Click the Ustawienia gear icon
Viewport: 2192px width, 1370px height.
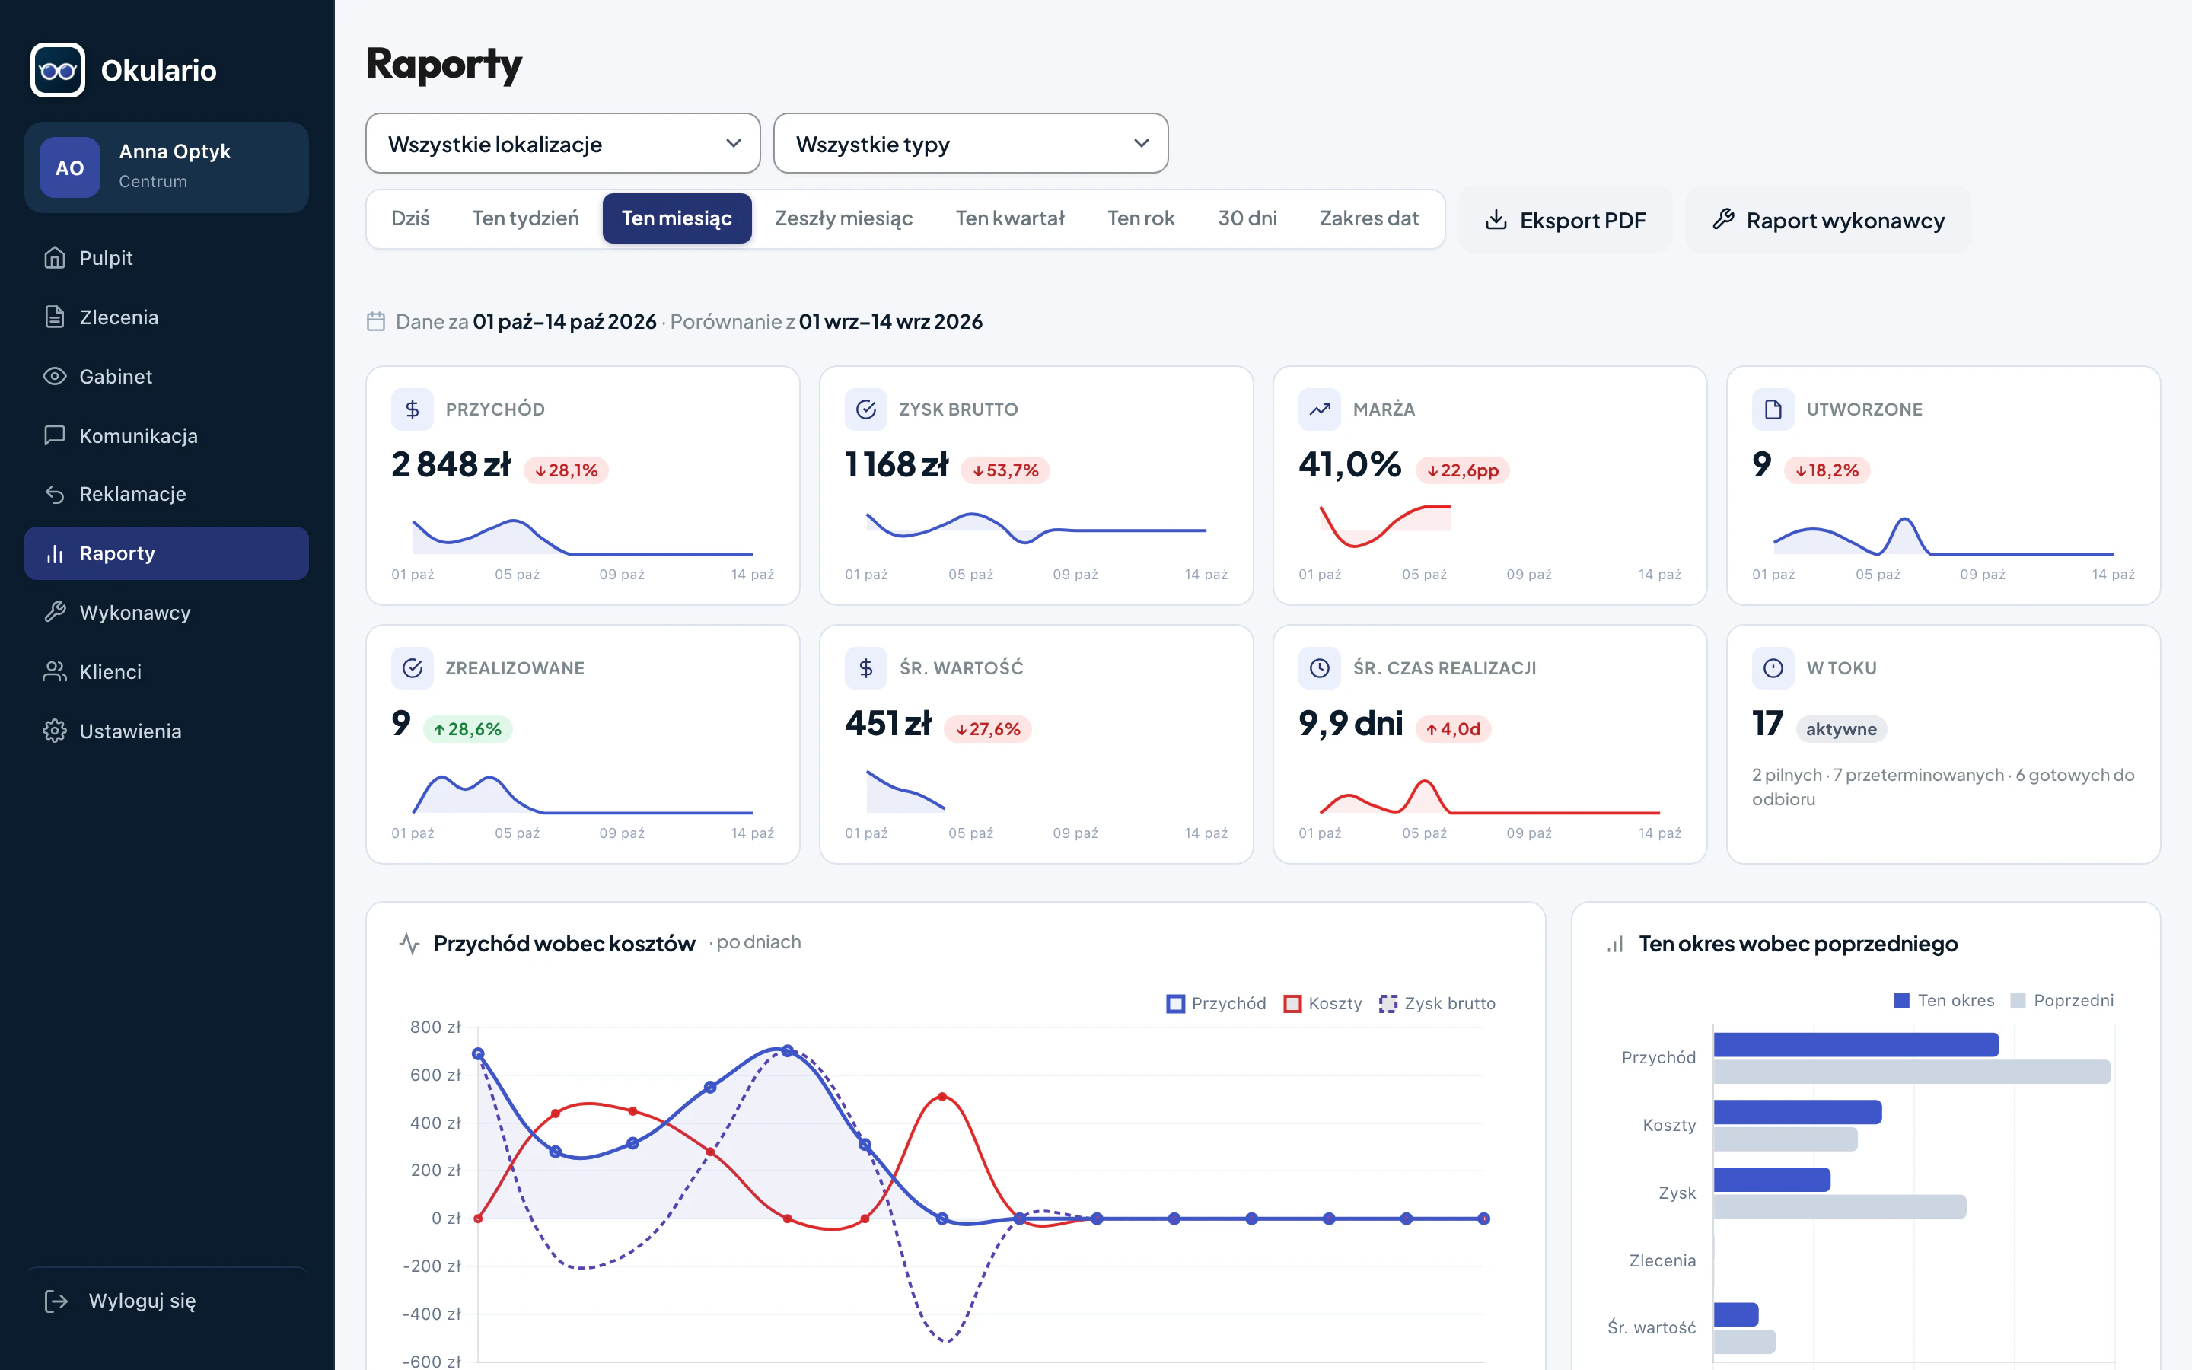(x=56, y=731)
